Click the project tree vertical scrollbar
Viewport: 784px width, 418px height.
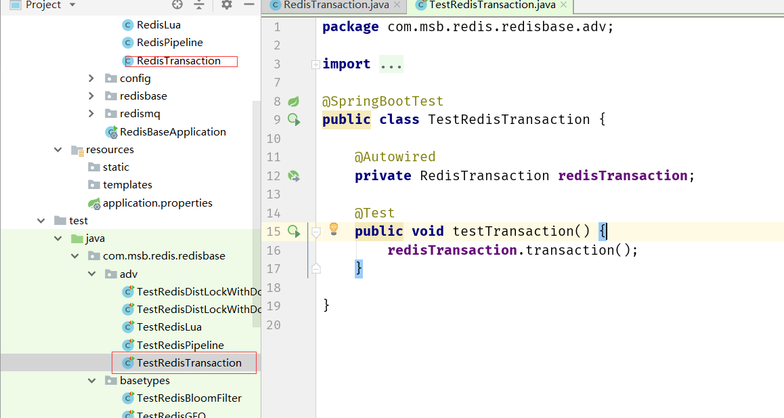[257, 214]
